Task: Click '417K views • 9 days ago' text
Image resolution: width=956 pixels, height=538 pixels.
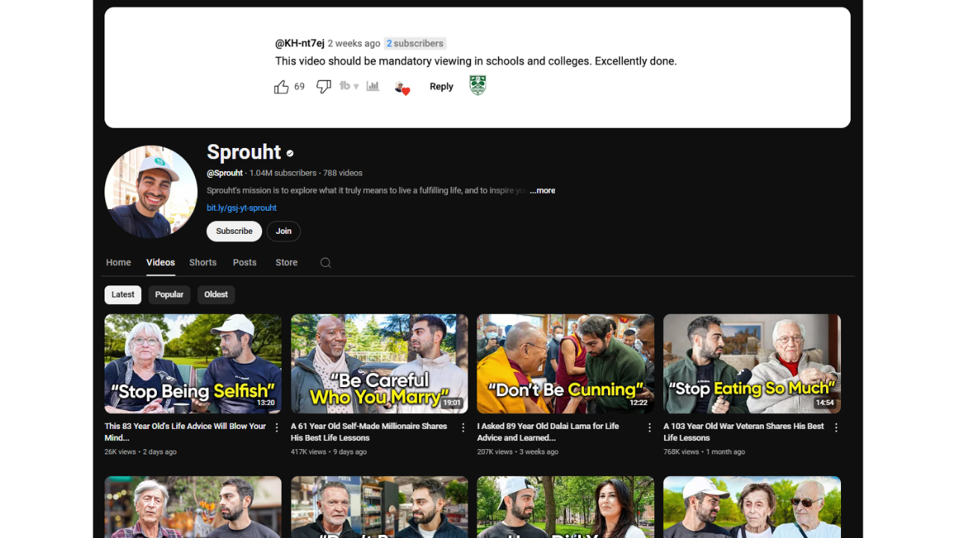Action: [x=329, y=452]
